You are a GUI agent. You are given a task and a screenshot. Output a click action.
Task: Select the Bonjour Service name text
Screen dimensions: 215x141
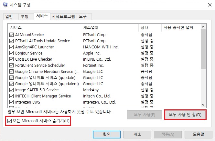tap(29, 53)
